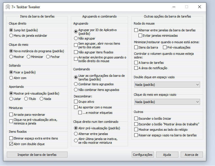Select the 'Menu de janela estándar' radio option
This screenshot has width=215, height=166.
[x=11, y=36]
